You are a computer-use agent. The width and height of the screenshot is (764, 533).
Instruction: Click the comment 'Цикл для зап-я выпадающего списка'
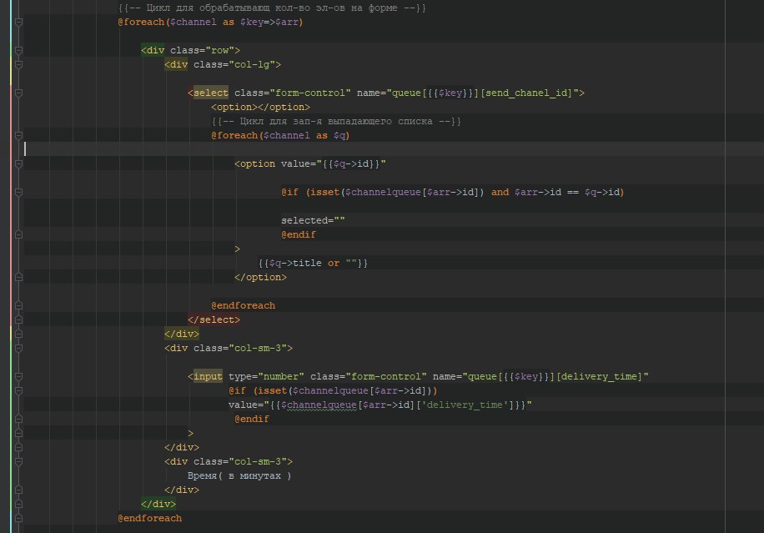[336, 121]
